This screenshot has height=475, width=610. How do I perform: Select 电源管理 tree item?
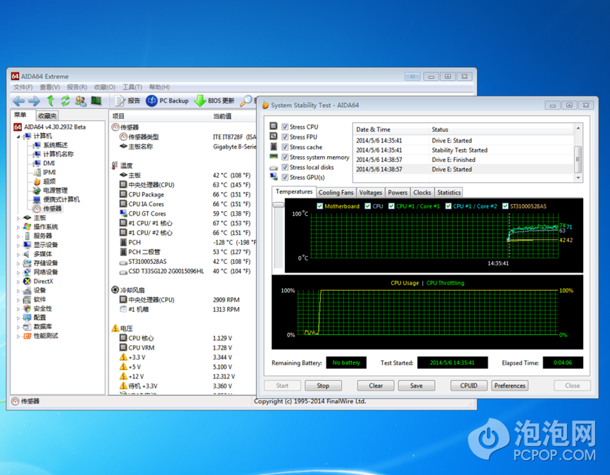(56, 190)
